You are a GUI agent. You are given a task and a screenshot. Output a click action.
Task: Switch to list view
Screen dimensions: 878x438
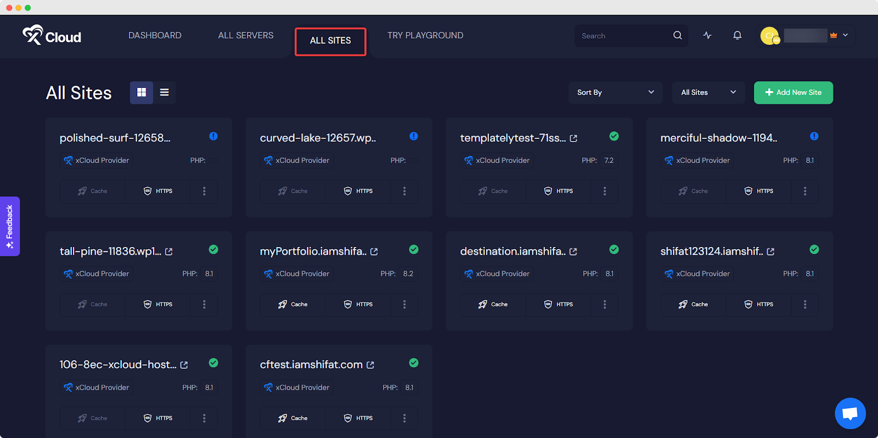pos(164,92)
